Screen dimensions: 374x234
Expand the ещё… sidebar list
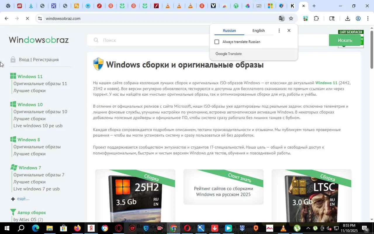tap(23, 199)
